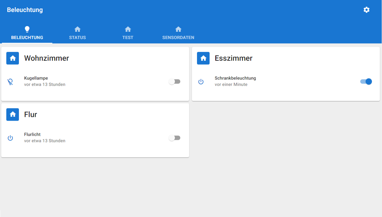The height and width of the screenshot is (217, 382).
Task: Click the Esszimmer card home icon
Action: pos(203,58)
